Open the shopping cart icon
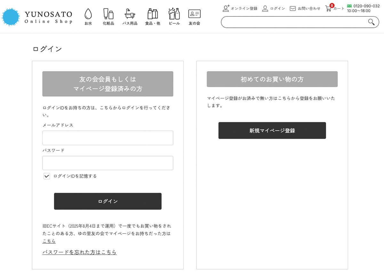The image size is (384, 275). pos(328,9)
